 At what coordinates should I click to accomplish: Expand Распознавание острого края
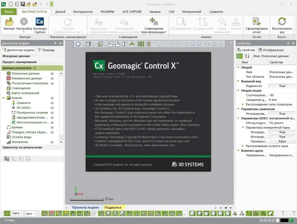[243, 146]
